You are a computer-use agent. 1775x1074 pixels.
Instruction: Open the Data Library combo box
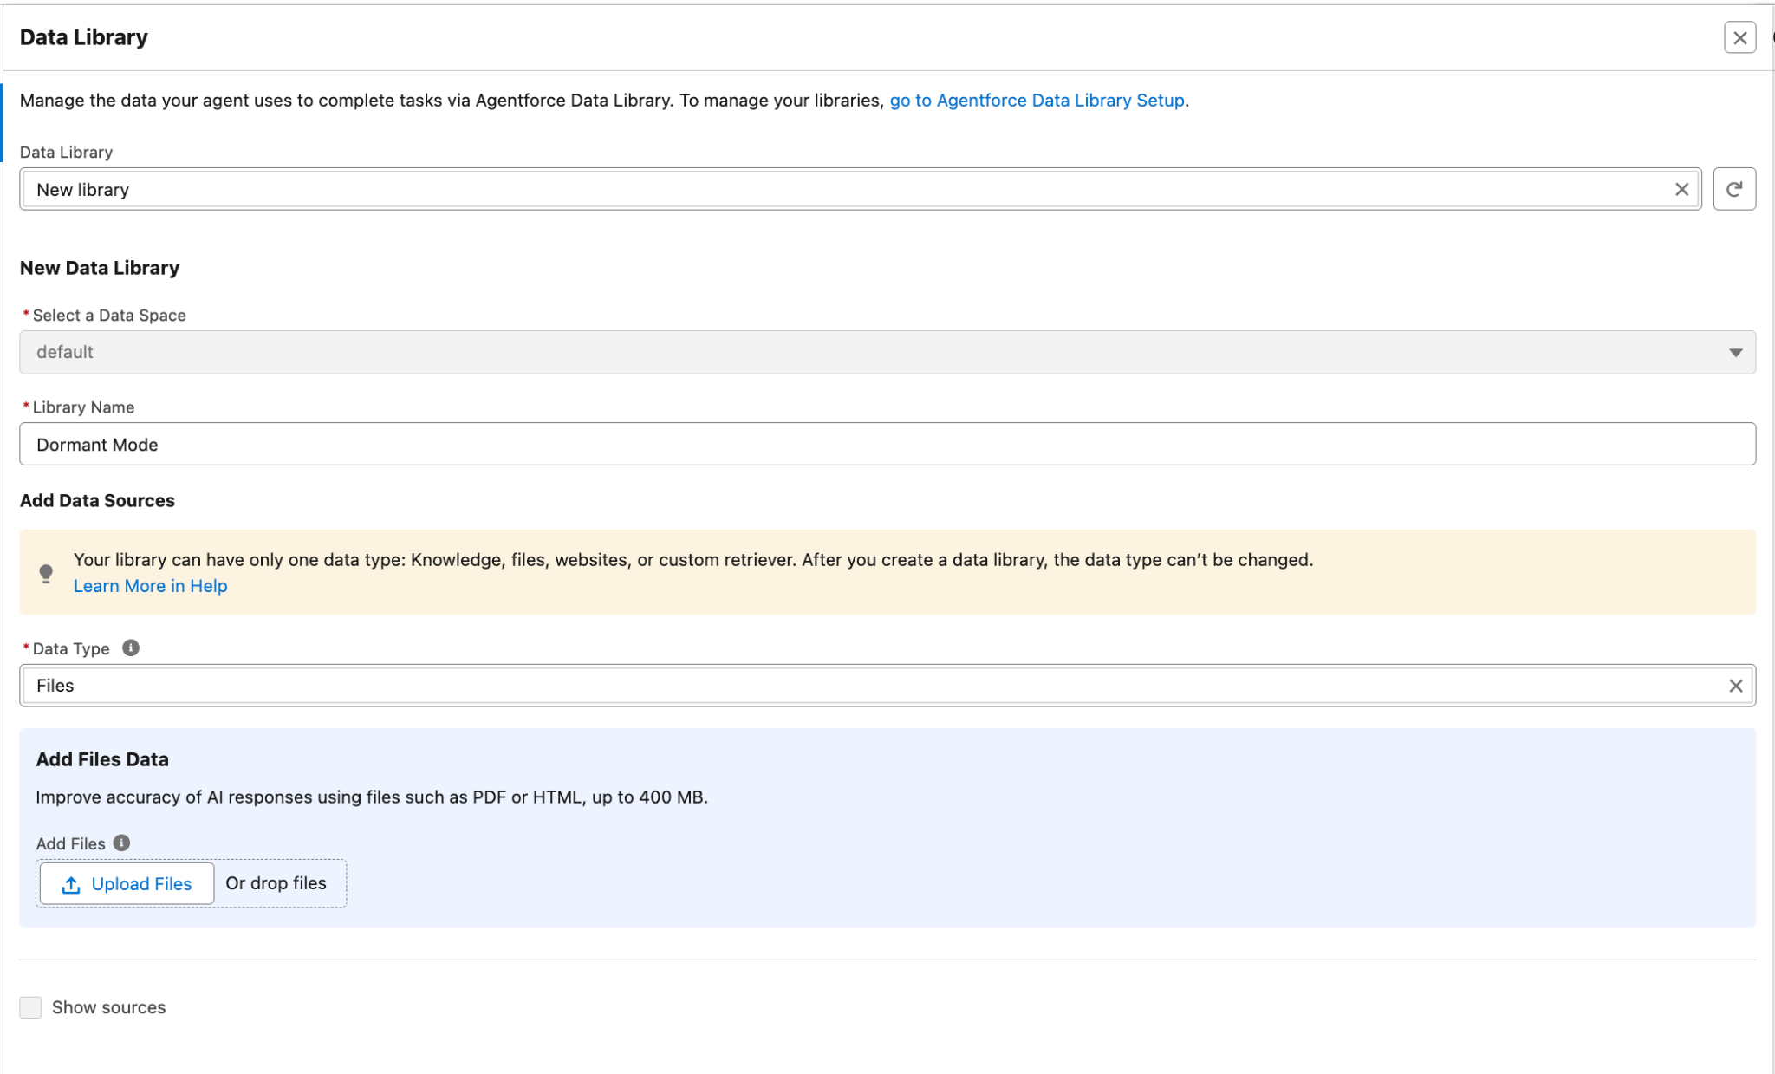click(x=849, y=189)
